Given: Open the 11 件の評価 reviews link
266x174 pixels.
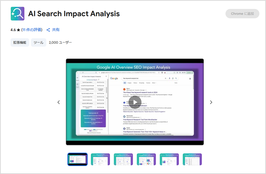Looking at the screenshot, I should [32, 30].
